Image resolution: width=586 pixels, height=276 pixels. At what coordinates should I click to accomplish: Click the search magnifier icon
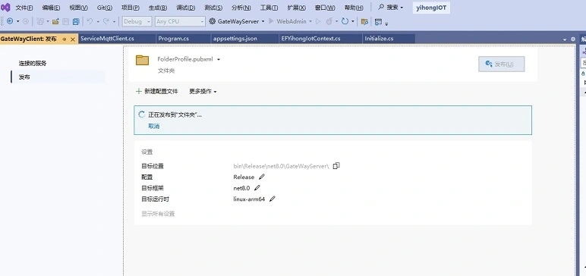pos(381,7)
